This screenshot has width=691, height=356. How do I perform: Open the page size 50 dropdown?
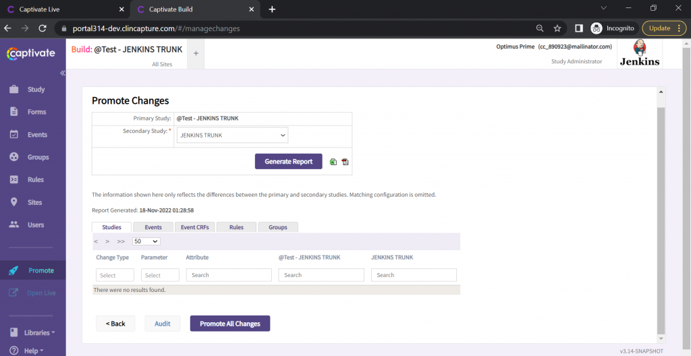tap(146, 241)
